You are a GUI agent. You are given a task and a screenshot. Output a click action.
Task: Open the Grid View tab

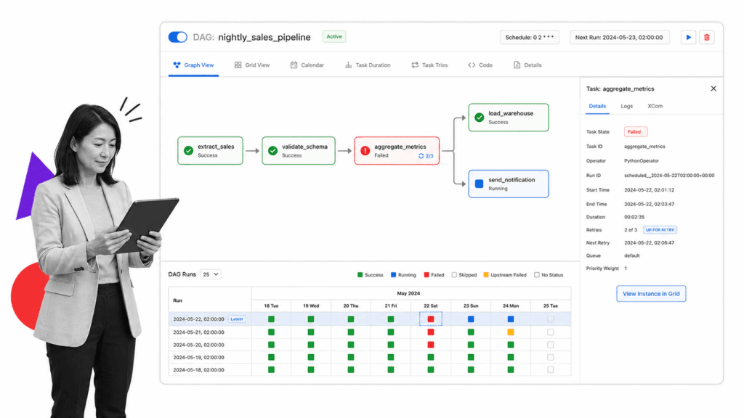click(252, 65)
